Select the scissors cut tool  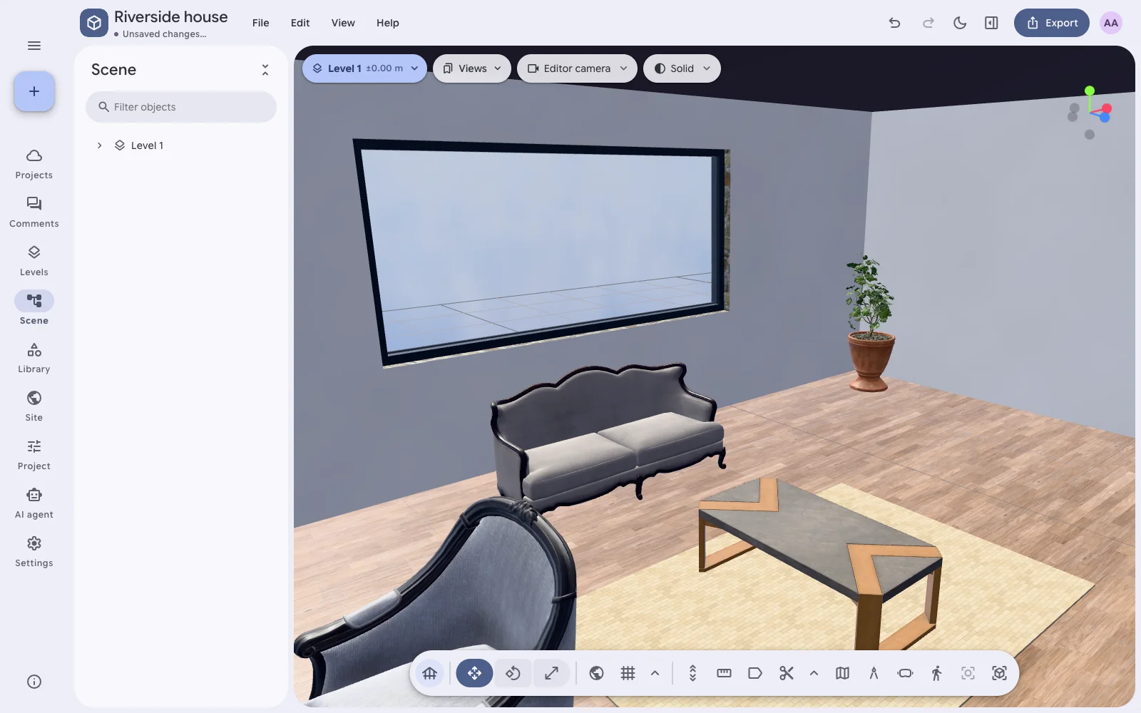pos(787,673)
